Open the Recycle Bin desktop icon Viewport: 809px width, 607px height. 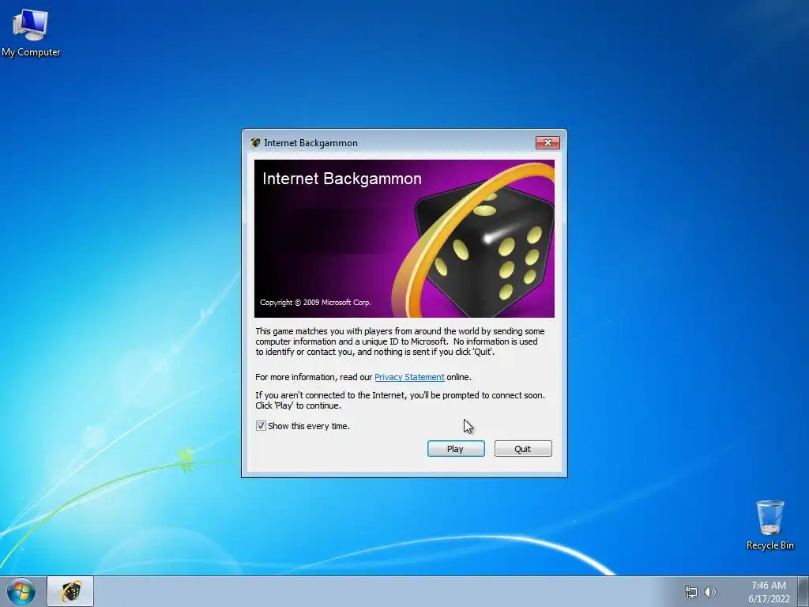769,525
